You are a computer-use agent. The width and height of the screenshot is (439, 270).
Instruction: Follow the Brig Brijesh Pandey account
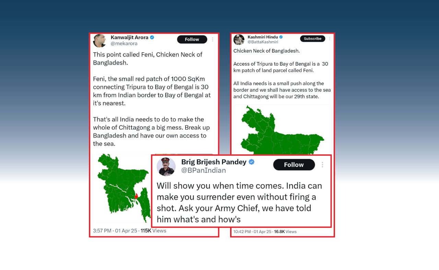click(294, 165)
